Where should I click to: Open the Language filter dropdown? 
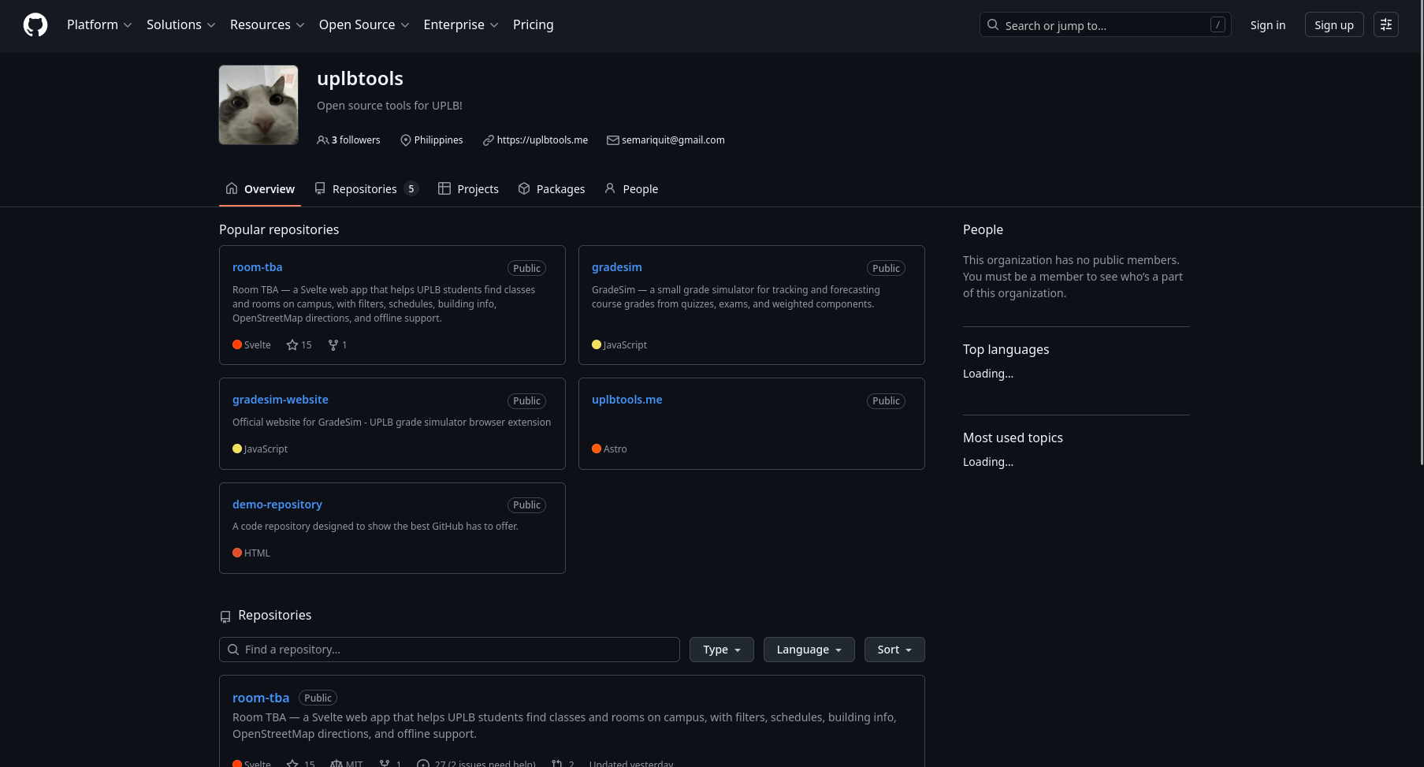pos(809,650)
